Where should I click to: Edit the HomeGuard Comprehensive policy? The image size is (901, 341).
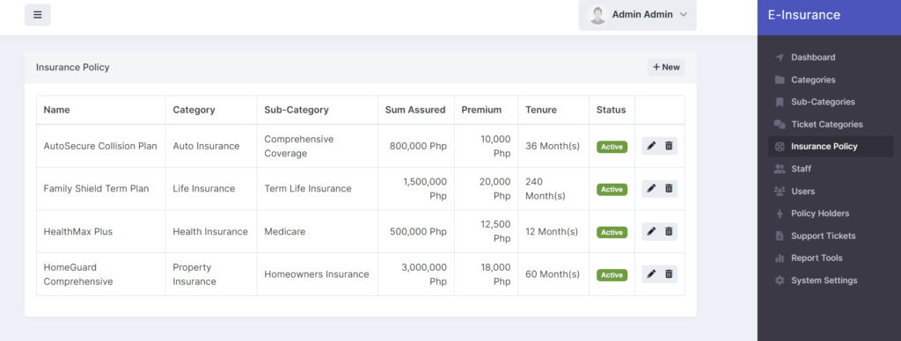pos(651,274)
